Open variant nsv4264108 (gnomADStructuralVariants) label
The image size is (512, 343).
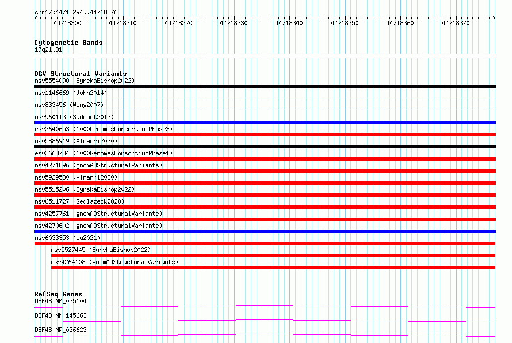click(114, 262)
